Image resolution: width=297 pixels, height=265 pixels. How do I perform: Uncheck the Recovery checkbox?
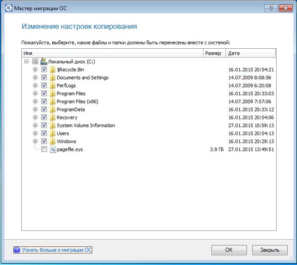click(x=44, y=117)
